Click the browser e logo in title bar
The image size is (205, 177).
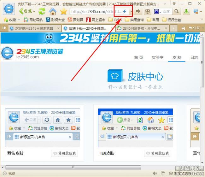click(x=9, y=9)
